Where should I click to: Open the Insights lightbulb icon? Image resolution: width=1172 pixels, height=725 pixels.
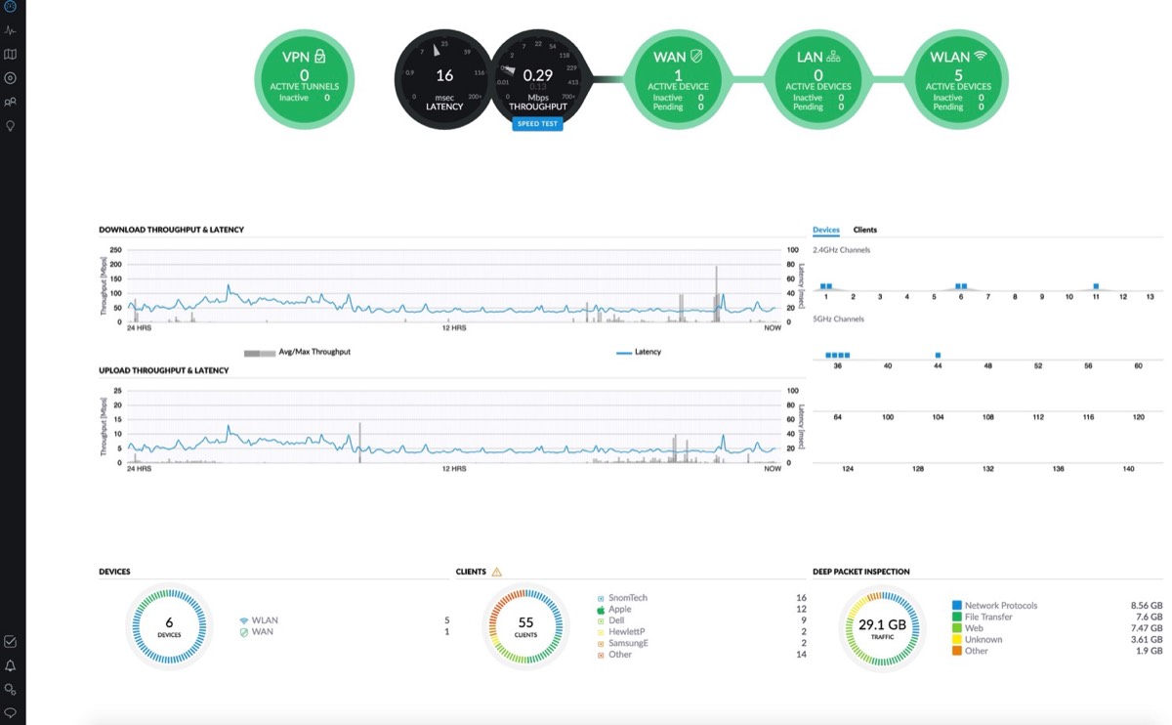(x=11, y=126)
